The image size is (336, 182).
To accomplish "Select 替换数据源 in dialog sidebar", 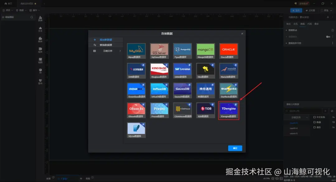I will 106,45.
